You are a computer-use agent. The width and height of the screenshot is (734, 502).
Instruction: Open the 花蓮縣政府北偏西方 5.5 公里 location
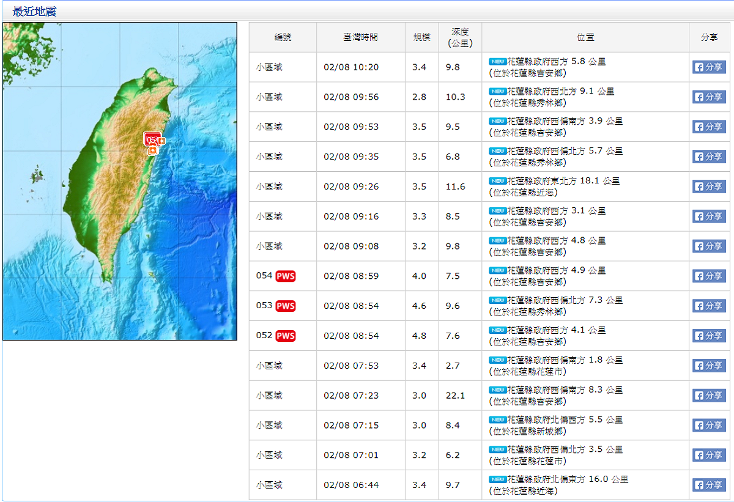pos(565,419)
